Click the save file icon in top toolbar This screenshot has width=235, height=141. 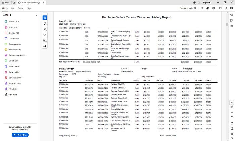(x=202, y=8)
